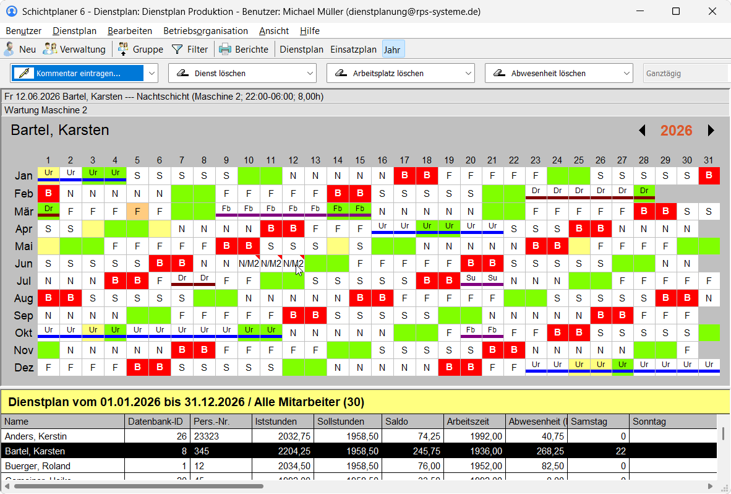Click the Bartel, Karsten name in the employee table
The image size is (731, 494).
coord(35,451)
